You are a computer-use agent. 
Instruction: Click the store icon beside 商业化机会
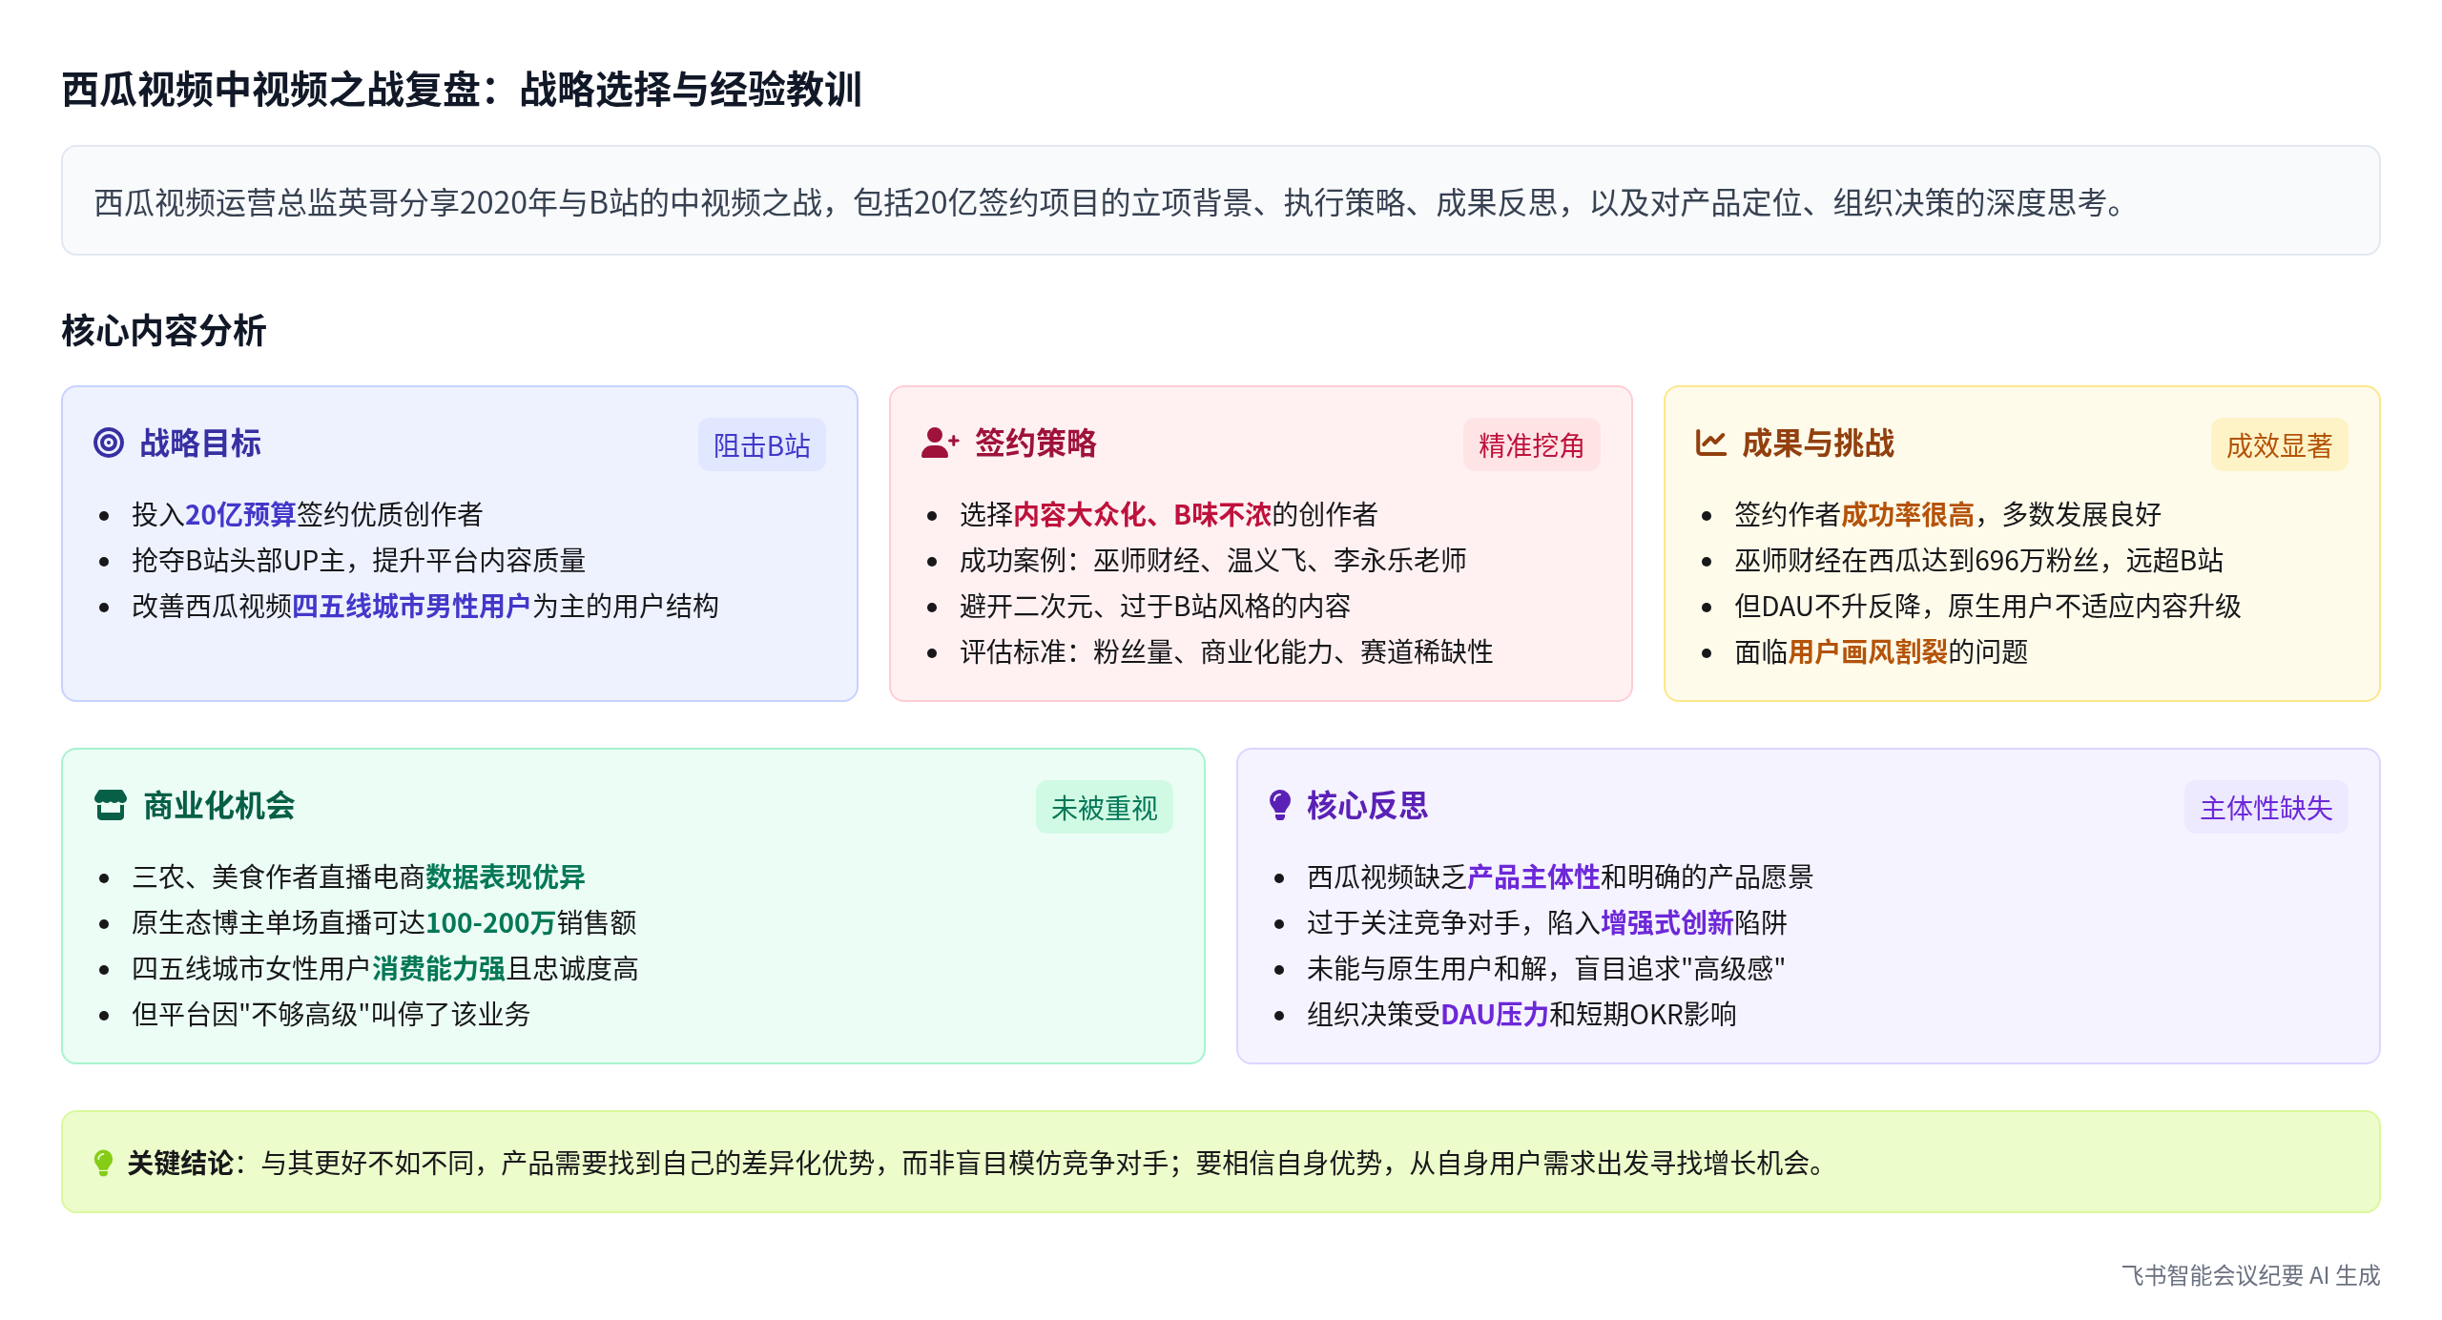111,805
